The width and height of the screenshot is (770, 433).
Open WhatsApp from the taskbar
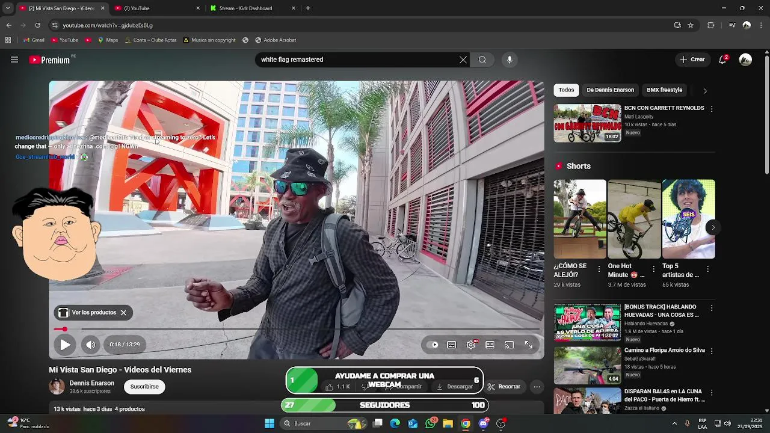tap(430, 423)
